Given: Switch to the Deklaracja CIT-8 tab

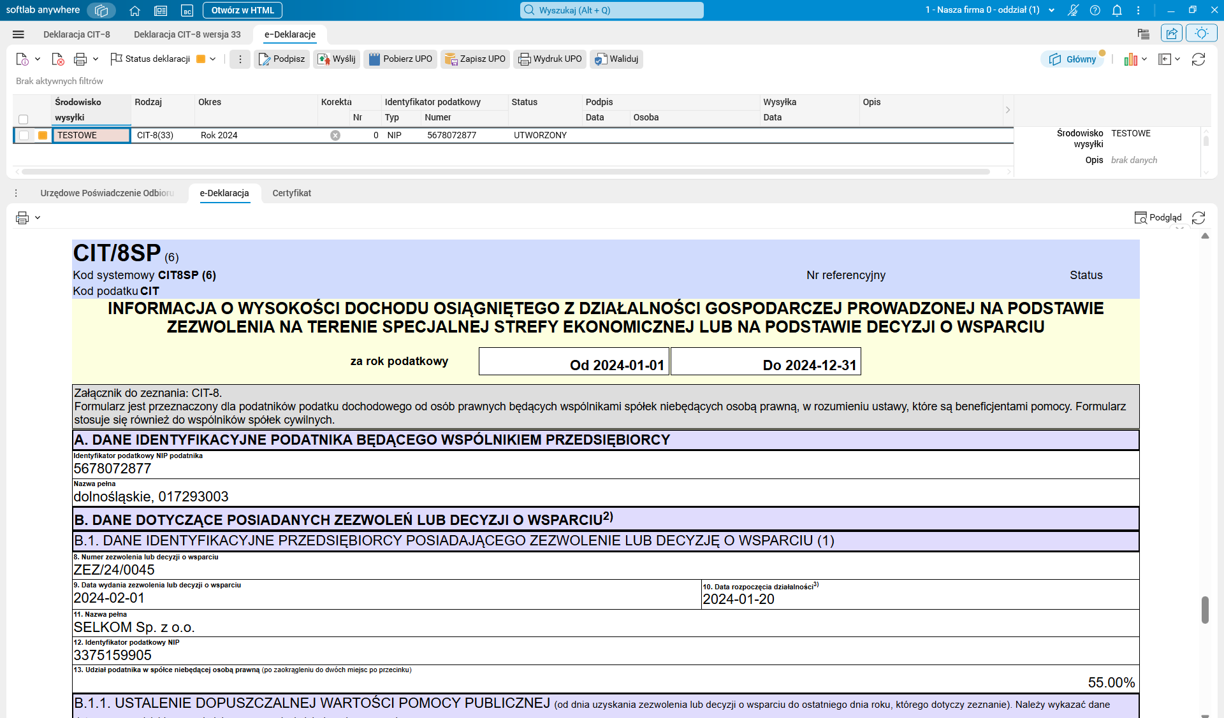Looking at the screenshot, I should point(76,34).
